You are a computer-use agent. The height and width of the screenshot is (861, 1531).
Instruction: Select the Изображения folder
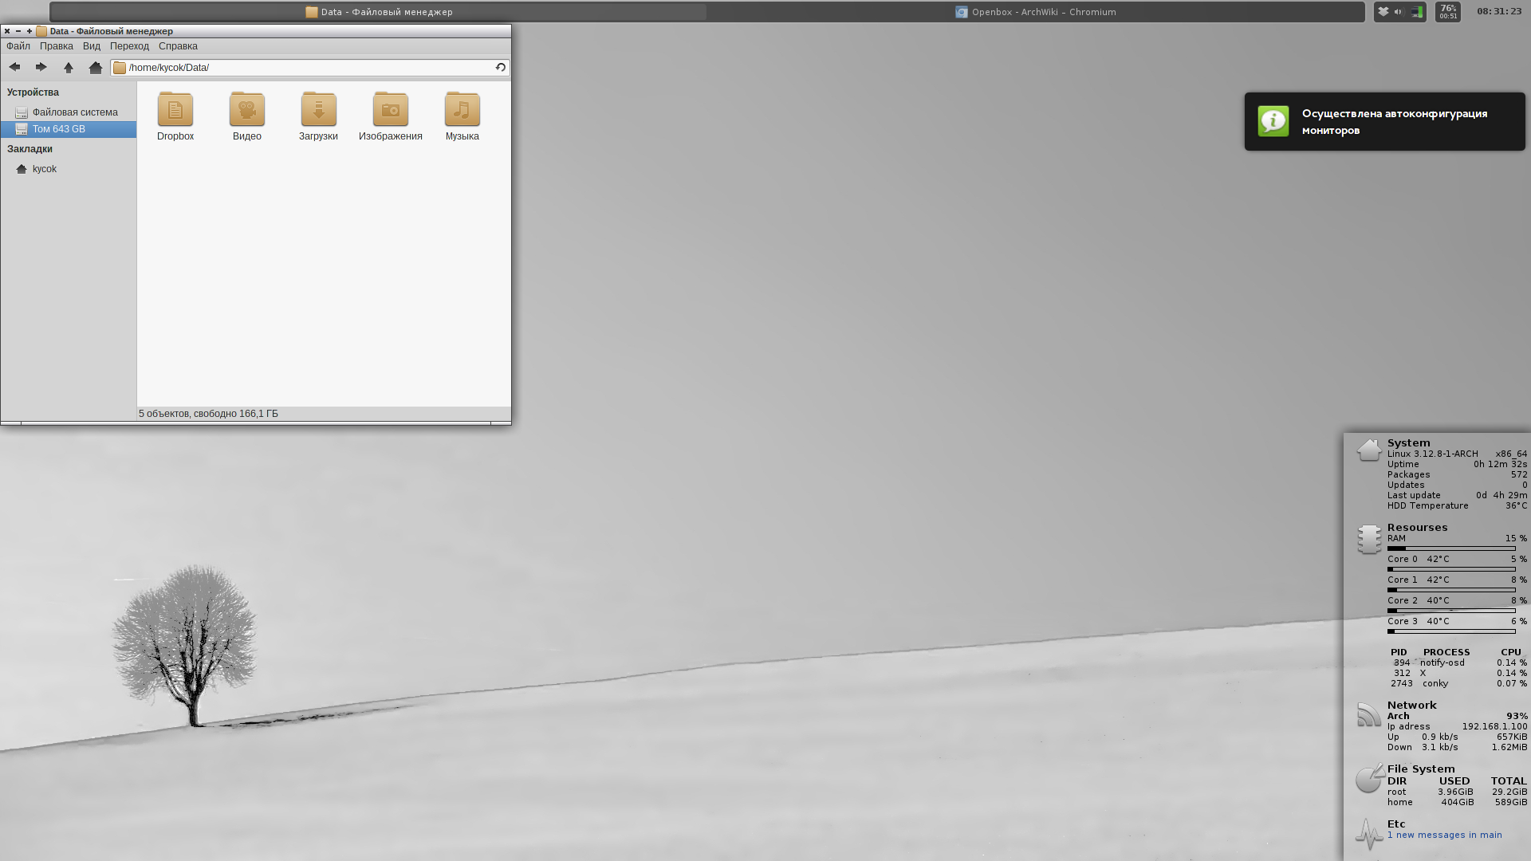point(391,110)
